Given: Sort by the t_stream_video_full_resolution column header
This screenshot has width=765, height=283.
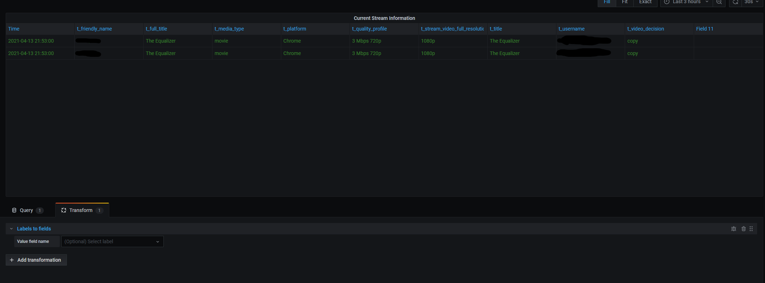Looking at the screenshot, I should [452, 29].
